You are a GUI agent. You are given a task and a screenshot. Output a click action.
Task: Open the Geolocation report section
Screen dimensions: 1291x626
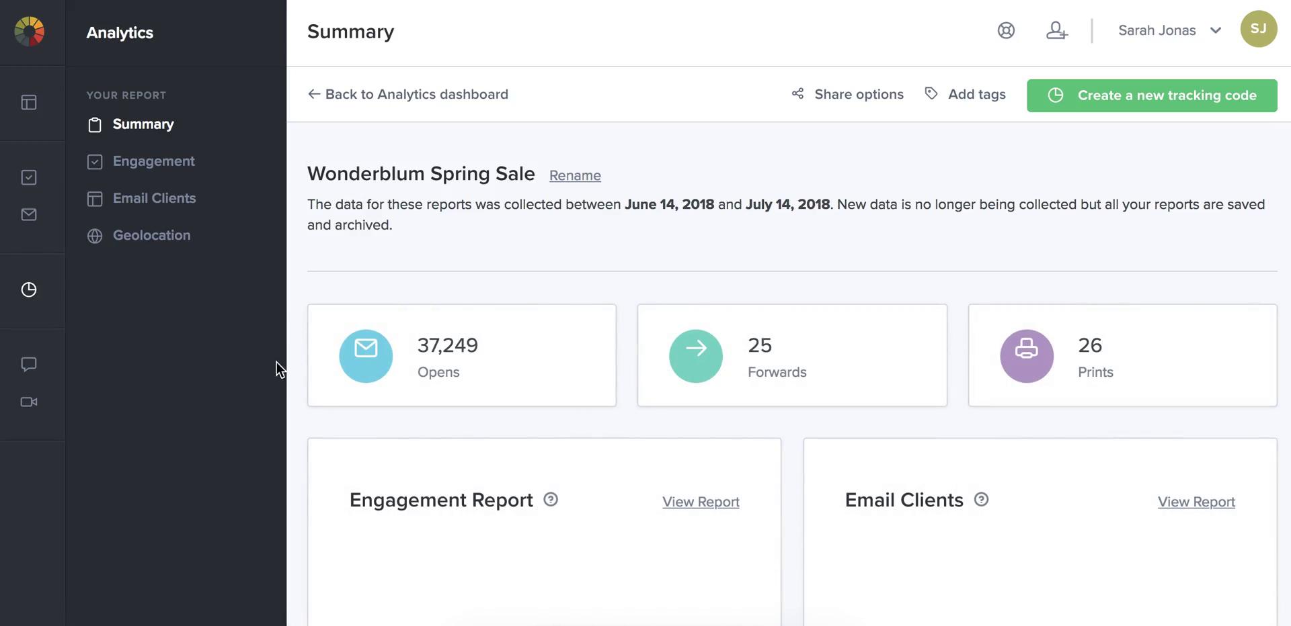[x=151, y=235]
